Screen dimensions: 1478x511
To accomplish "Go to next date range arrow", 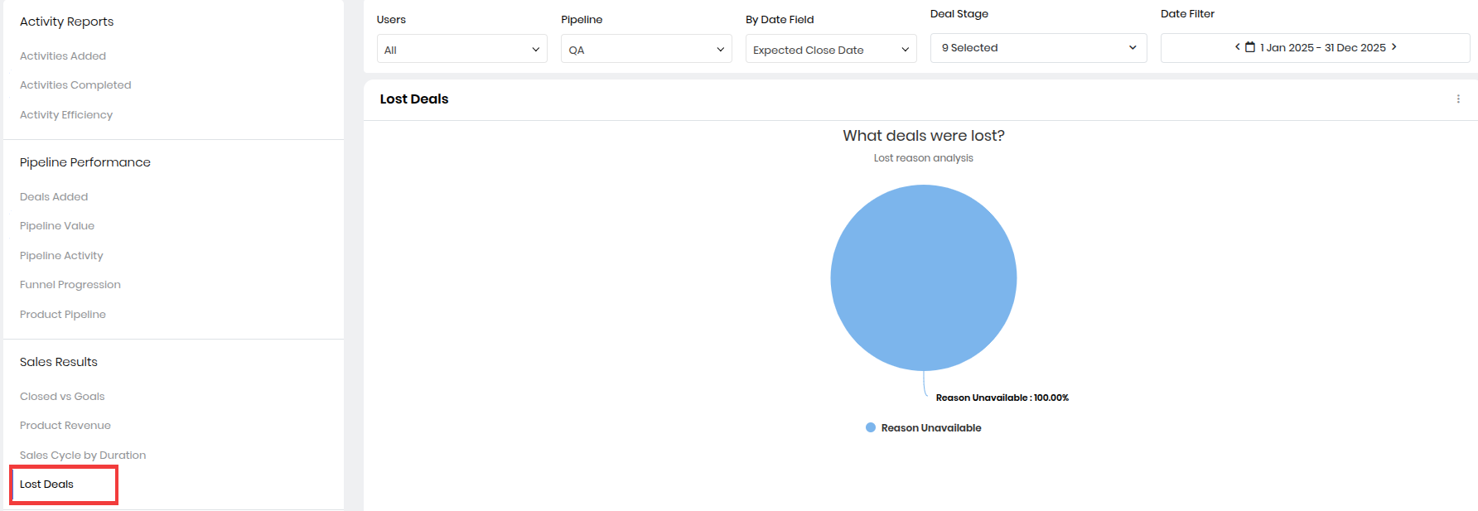I will (x=1394, y=47).
